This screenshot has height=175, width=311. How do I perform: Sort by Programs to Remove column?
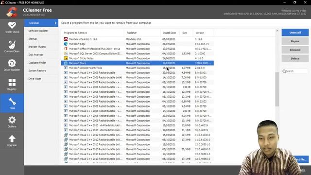[x=93, y=33]
